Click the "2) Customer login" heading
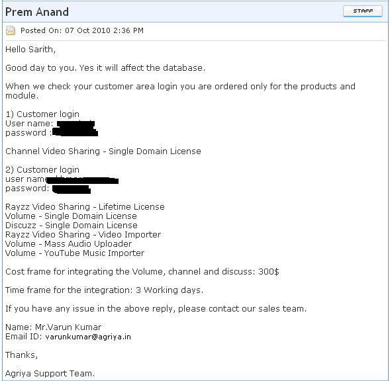Image resolution: width=390 pixels, height=381 pixels. pyautogui.click(x=42, y=170)
